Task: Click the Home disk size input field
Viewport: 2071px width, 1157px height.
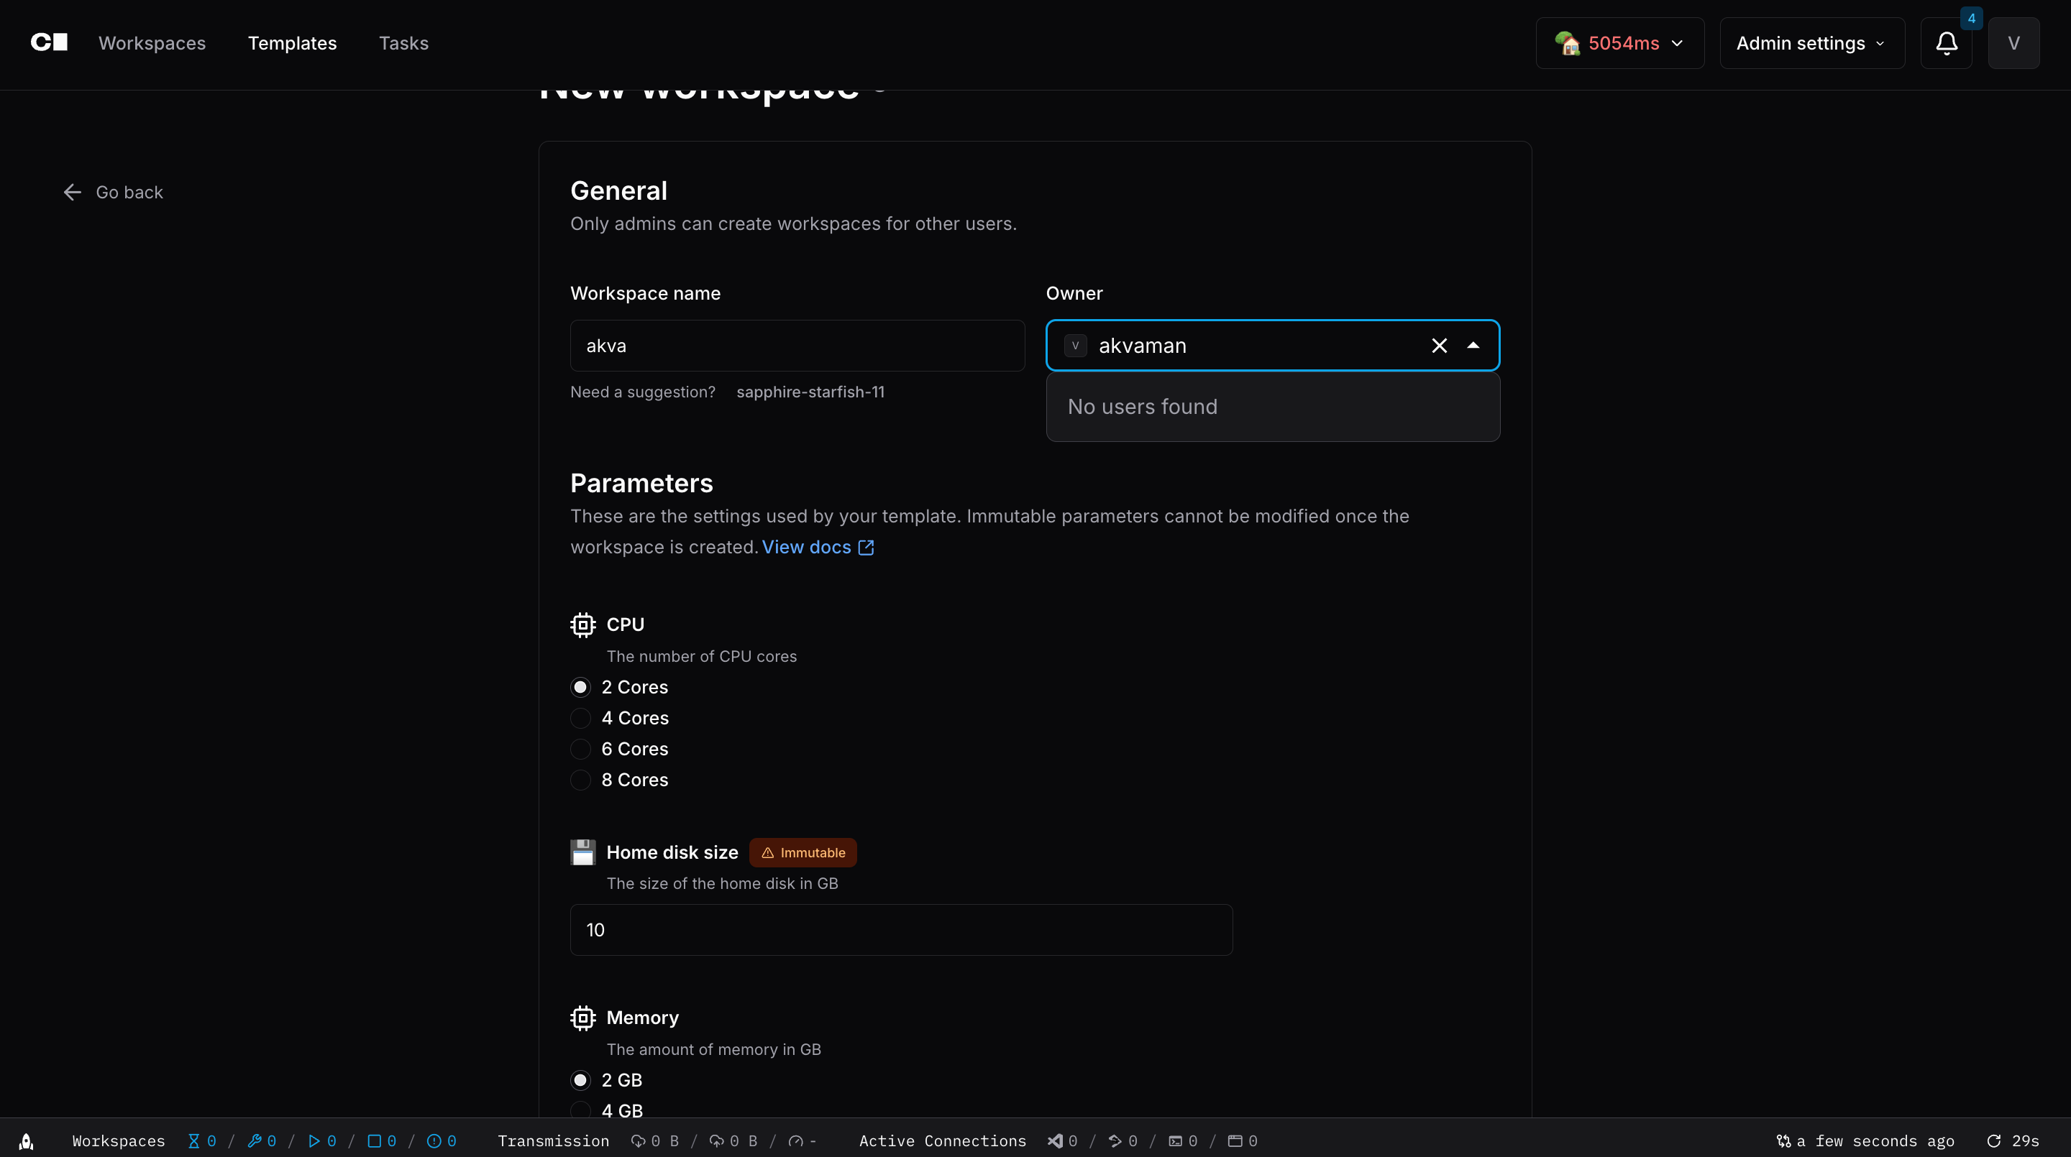Action: point(900,930)
